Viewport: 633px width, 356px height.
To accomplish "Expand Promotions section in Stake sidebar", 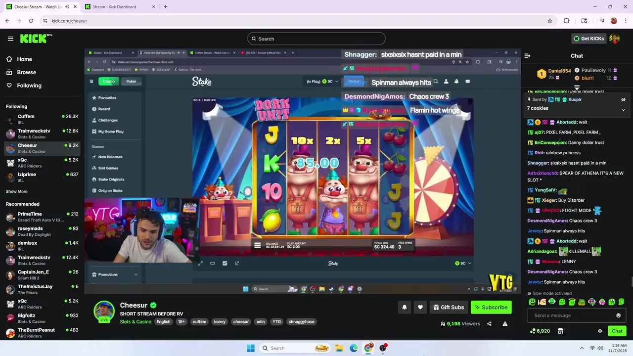I will coord(115,274).
